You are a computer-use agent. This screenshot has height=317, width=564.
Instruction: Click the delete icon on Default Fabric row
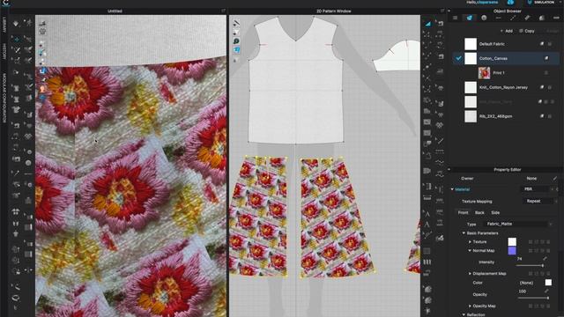(x=550, y=44)
